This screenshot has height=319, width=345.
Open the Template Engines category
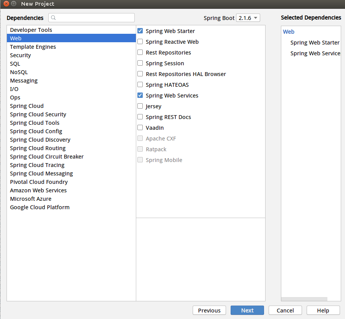[x=71, y=47]
